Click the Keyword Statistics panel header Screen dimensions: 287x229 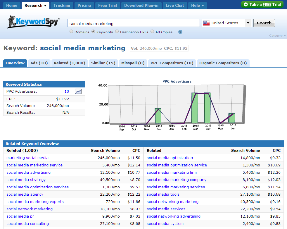click(44, 84)
